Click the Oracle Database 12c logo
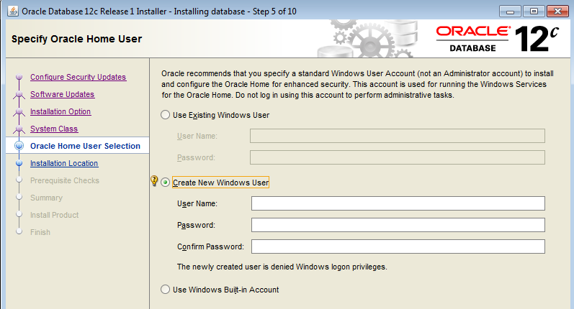 coord(497,39)
